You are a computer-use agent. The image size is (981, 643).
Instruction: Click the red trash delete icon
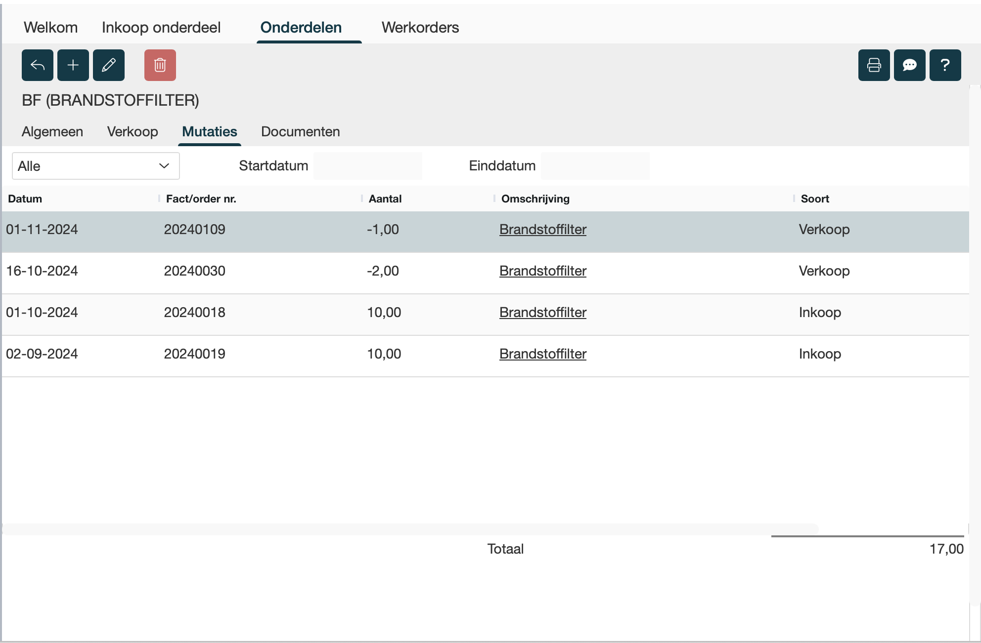tap(160, 65)
